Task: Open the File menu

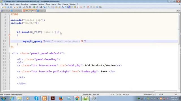Action: (x=2, y=4)
